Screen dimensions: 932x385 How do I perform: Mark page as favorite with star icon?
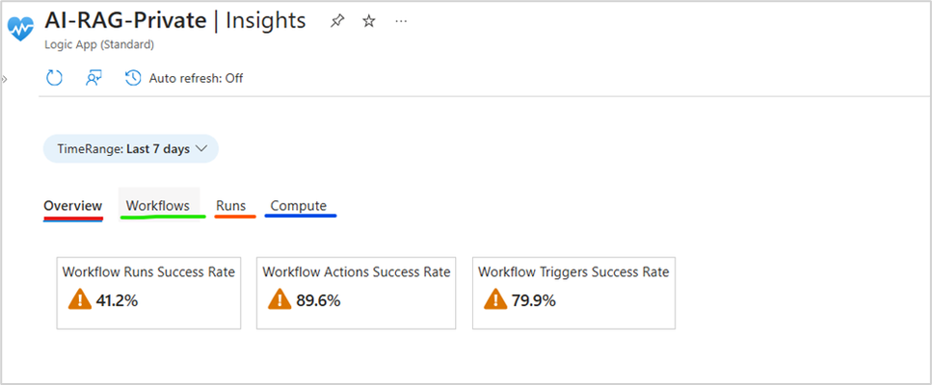pyautogui.click(x=369, y=21)
